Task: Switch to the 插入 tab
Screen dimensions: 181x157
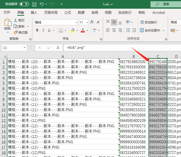Action: [34, 12]
